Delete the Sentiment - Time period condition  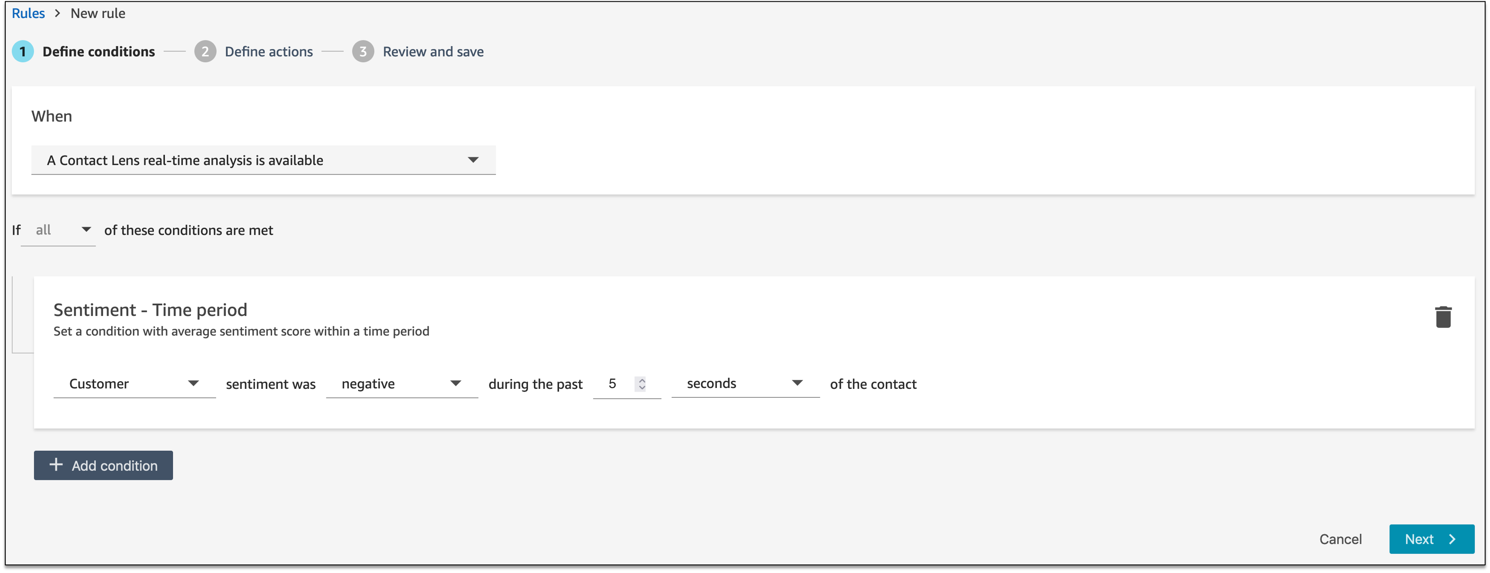[x=1442, y=317]
